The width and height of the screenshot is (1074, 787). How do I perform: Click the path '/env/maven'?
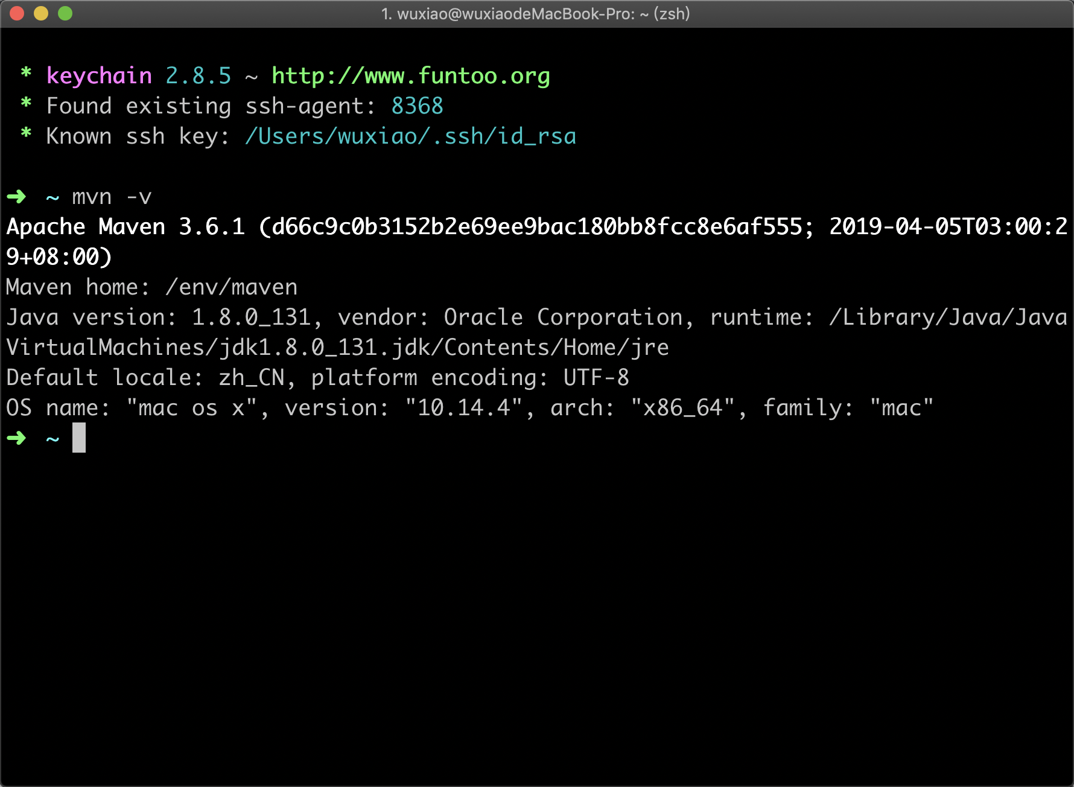tap(232, 287)
